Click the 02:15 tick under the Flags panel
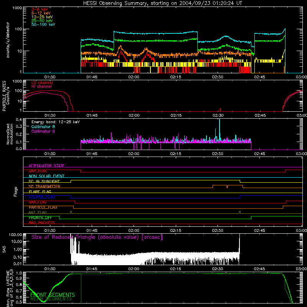 point(176,231)
